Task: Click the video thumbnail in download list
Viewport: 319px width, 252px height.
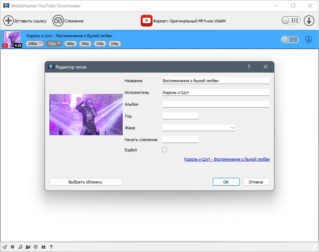Action: (x=12, y=39)
